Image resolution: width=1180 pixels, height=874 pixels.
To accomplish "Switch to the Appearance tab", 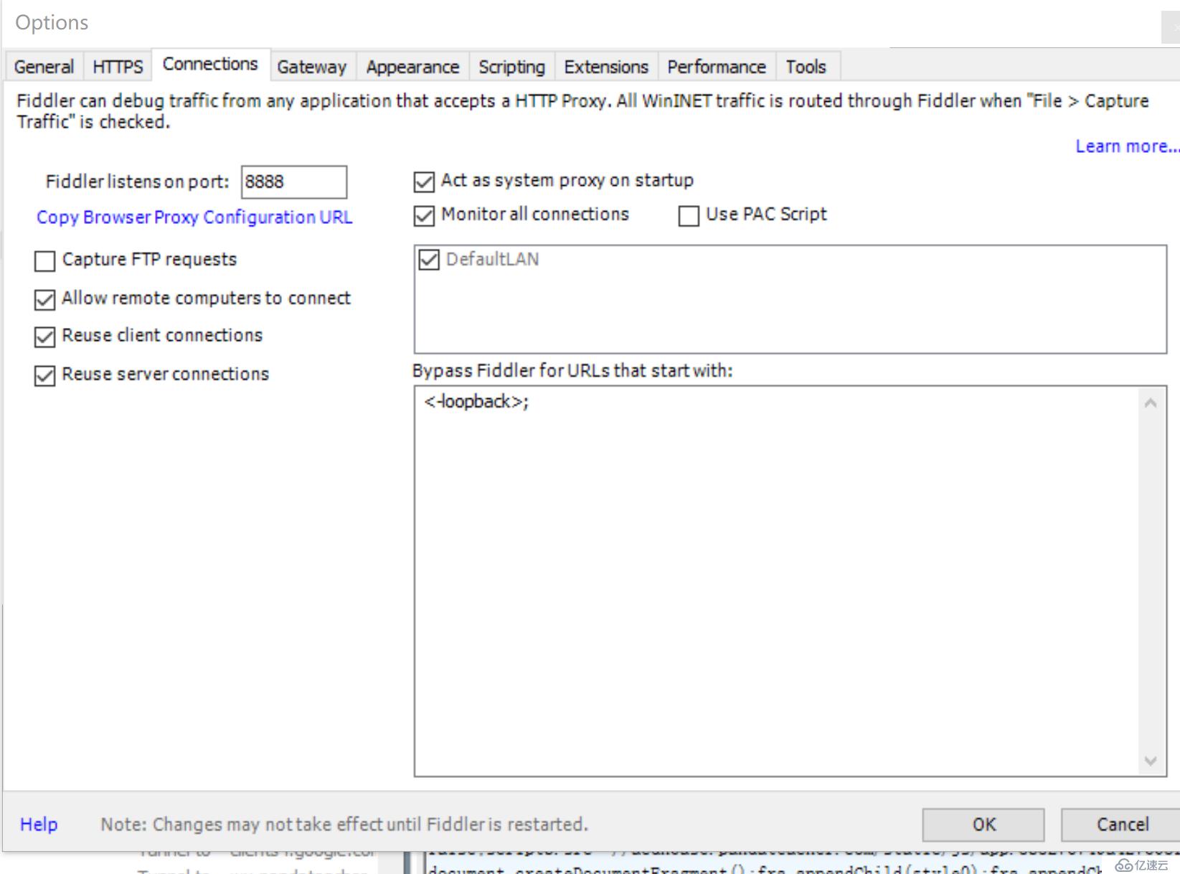I will pos(412,67).
